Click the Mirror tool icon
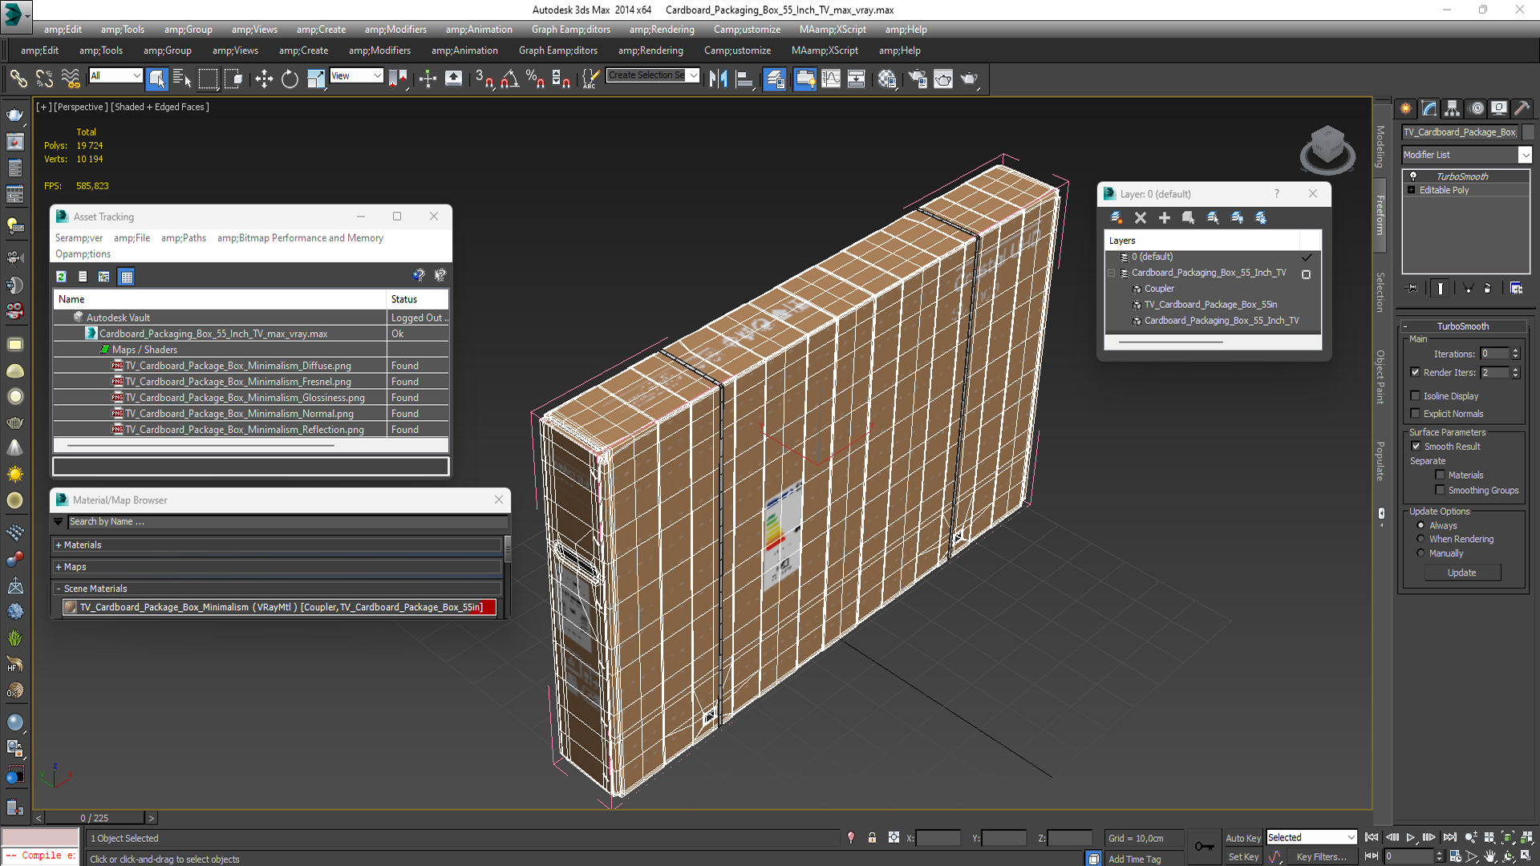 pyautogui.click(x=718, y=79)
